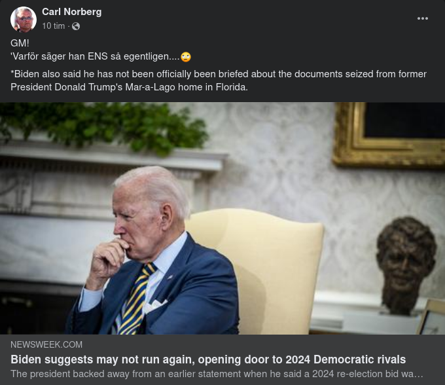Click the Swedish sentence "Varför säger han ENS"
This screenshot has width=445, height=385.
click(96, 56)
